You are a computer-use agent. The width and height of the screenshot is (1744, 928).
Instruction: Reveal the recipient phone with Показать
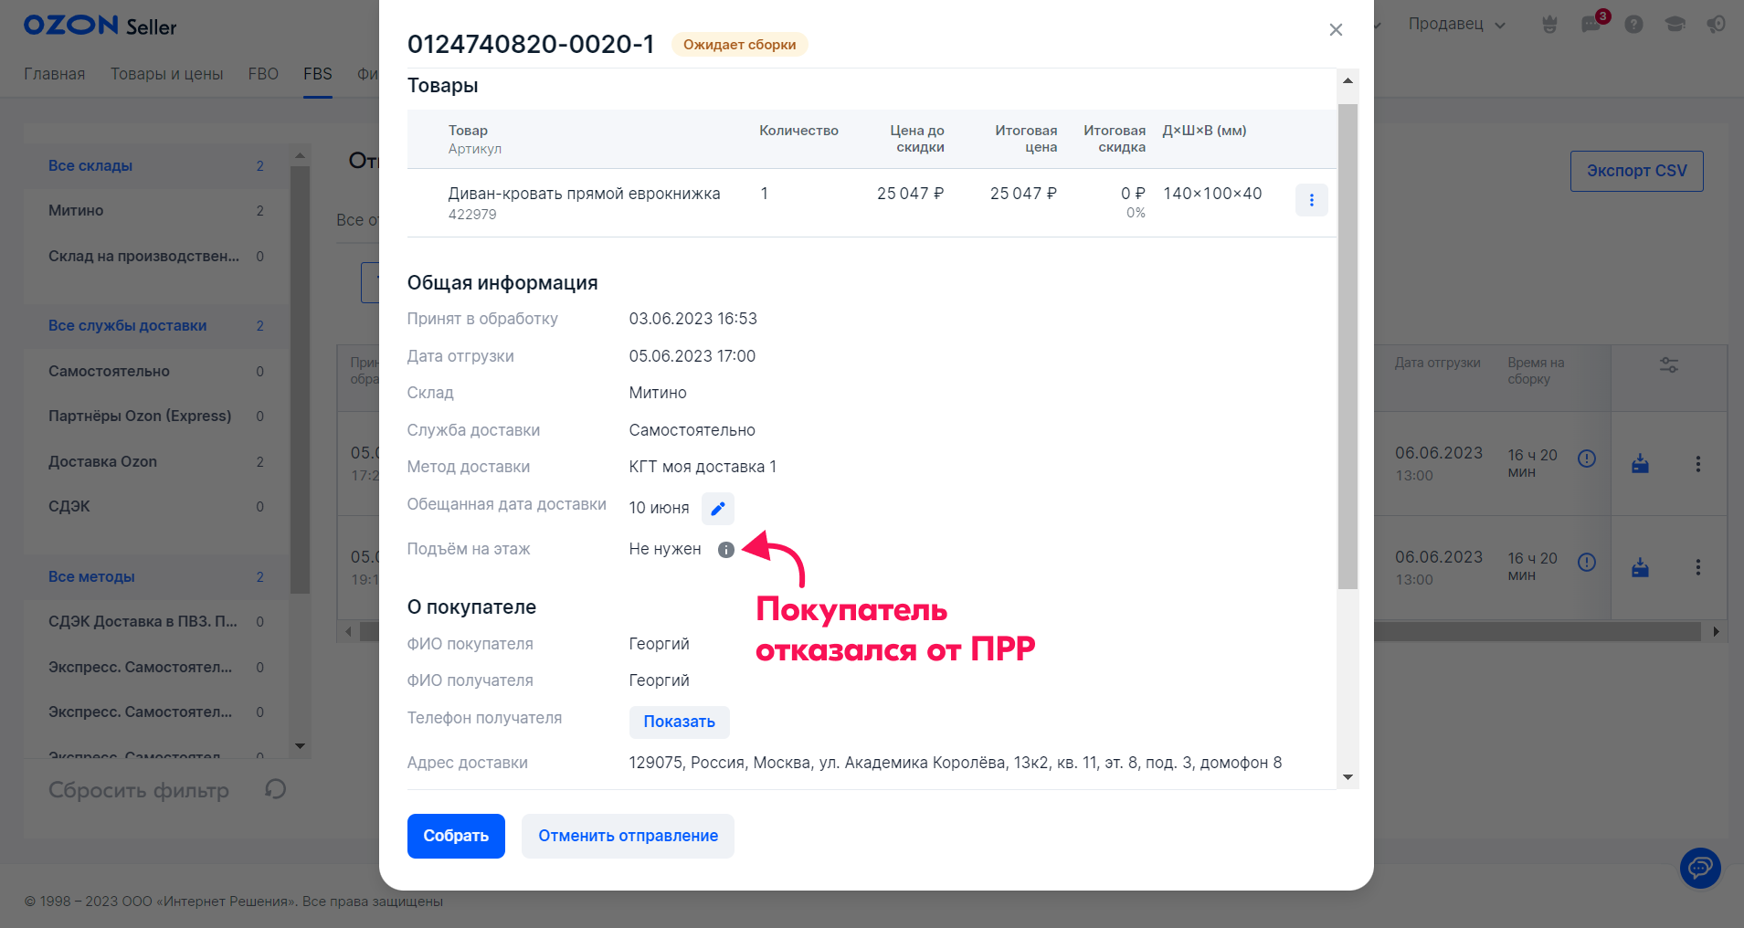679,722
